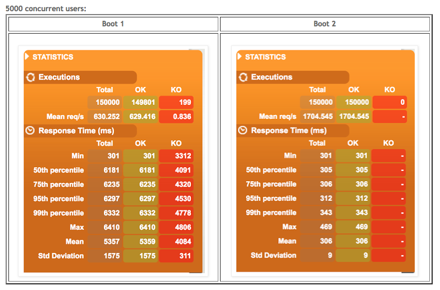Select the Boot 2 column header
The width and height of the screenshot is (440, 290).
coord(324,24)
